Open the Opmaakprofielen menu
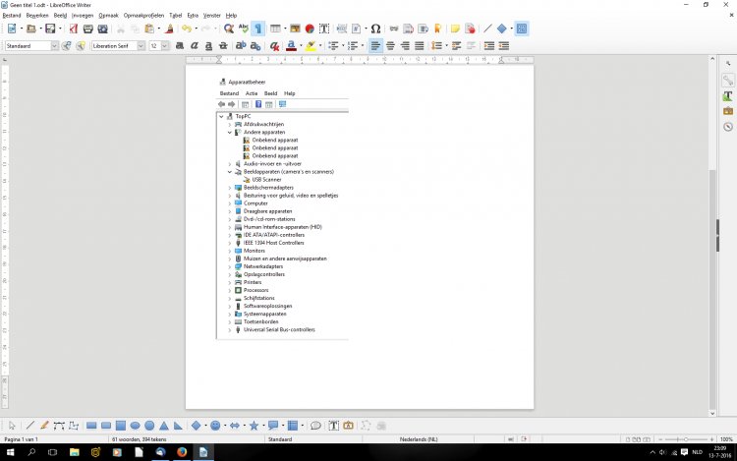This screenshot has height=461, width=737. 143,16
